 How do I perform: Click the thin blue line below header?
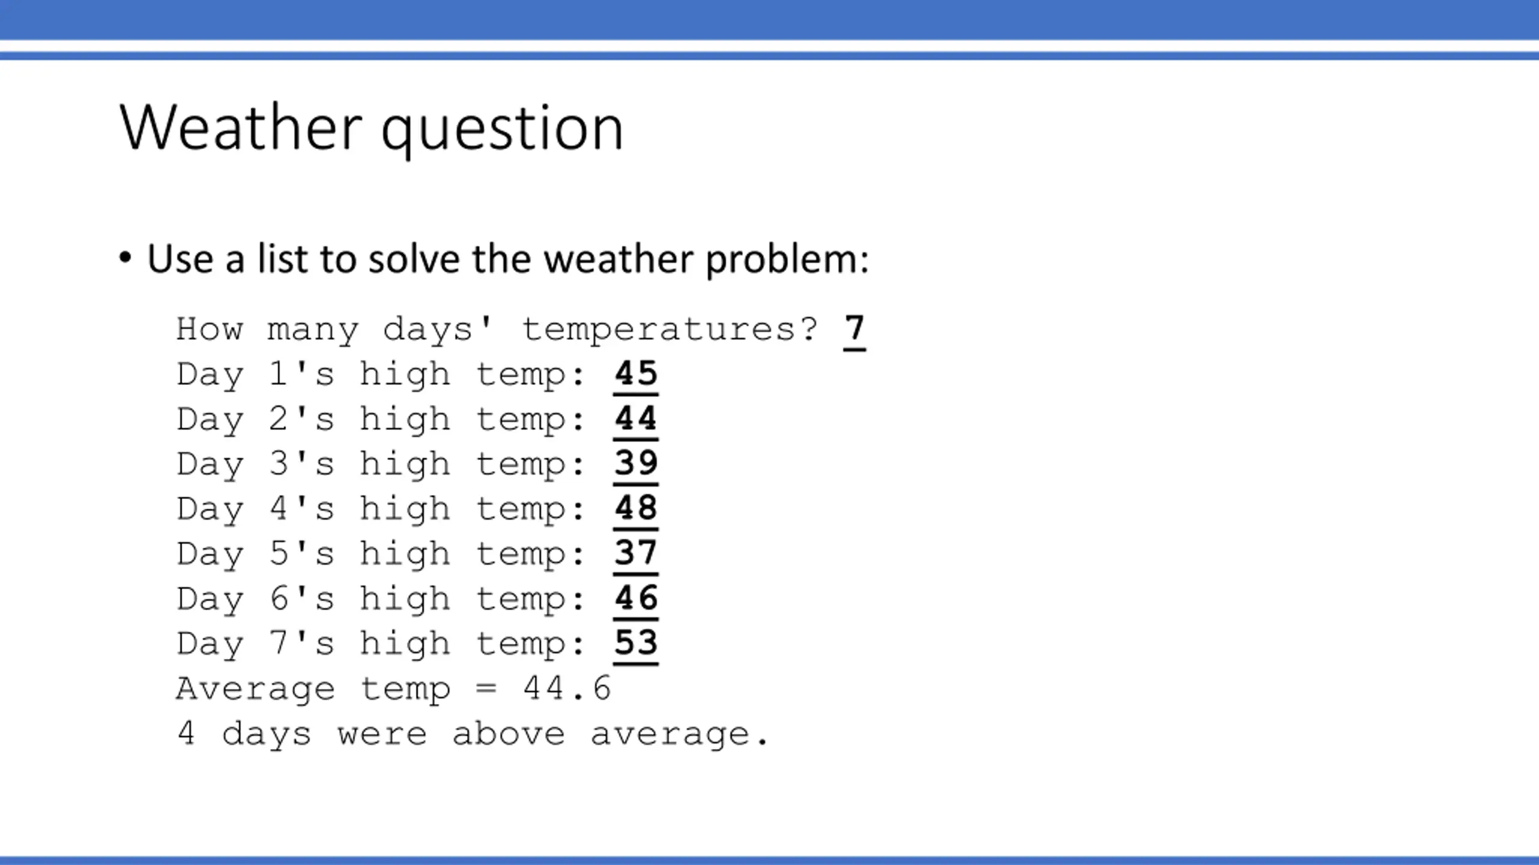(x=769, y=56)
